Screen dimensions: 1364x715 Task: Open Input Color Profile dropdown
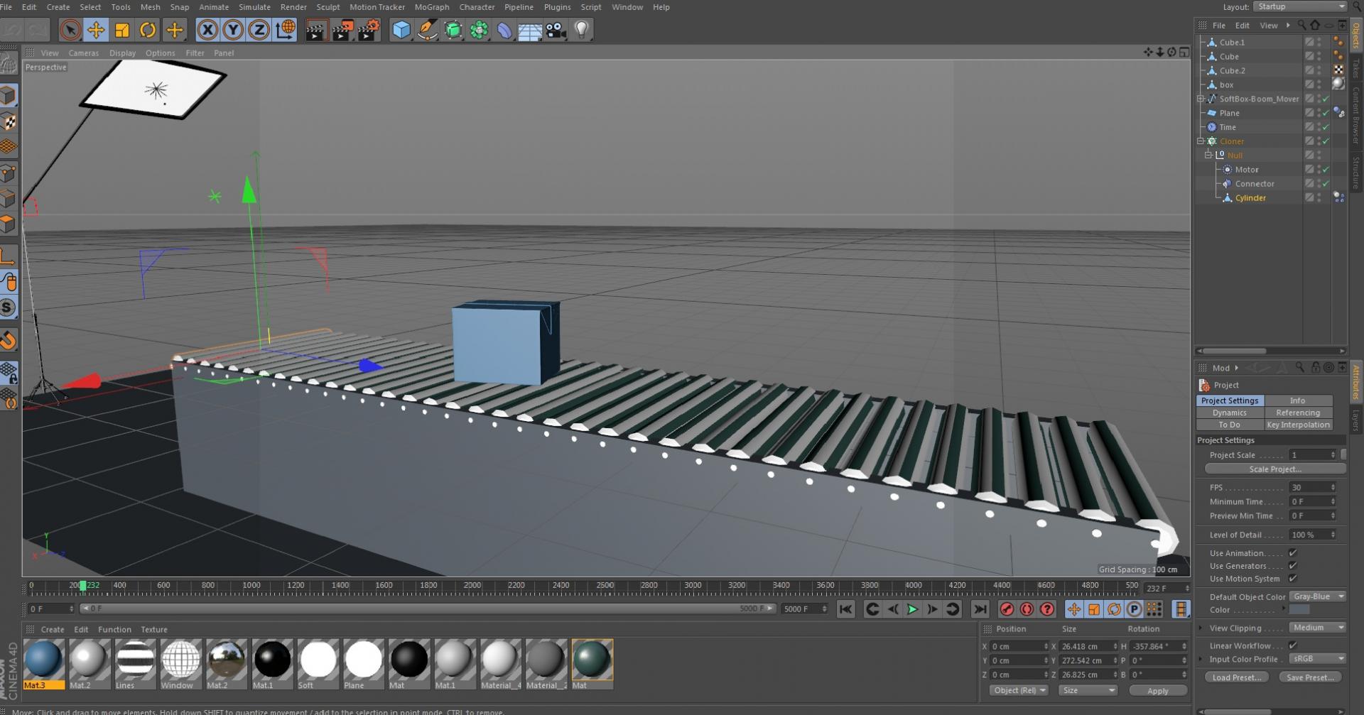click(x=1318, y=659)
